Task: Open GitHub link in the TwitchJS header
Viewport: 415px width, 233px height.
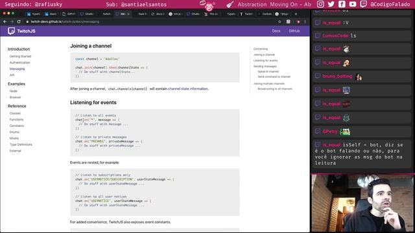Action: [294, 31]
